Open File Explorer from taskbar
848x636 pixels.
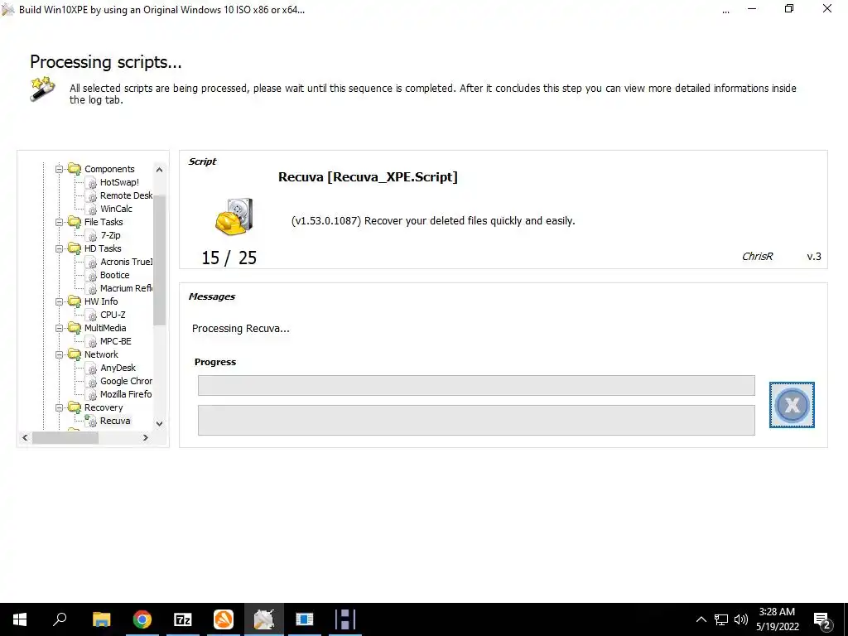[101, 619]
